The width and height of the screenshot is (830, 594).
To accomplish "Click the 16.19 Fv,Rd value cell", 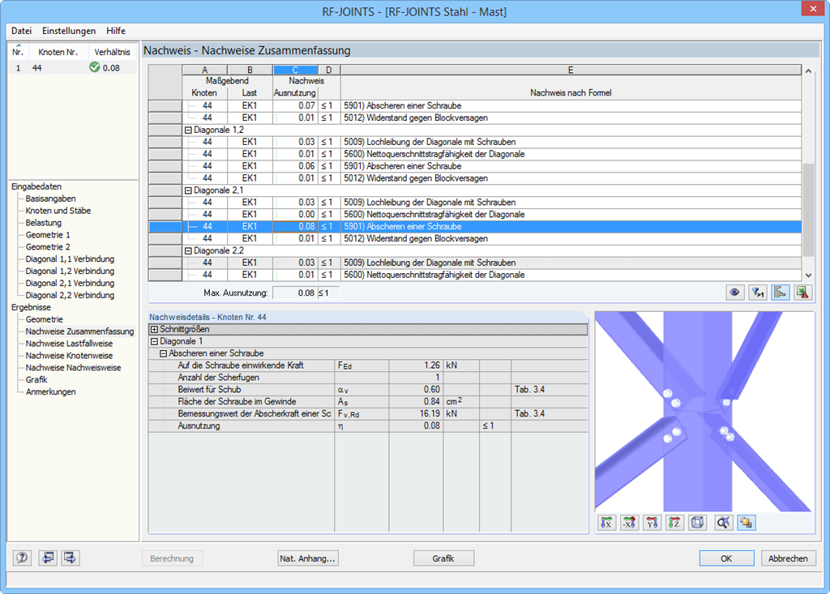I will (416, 413).
